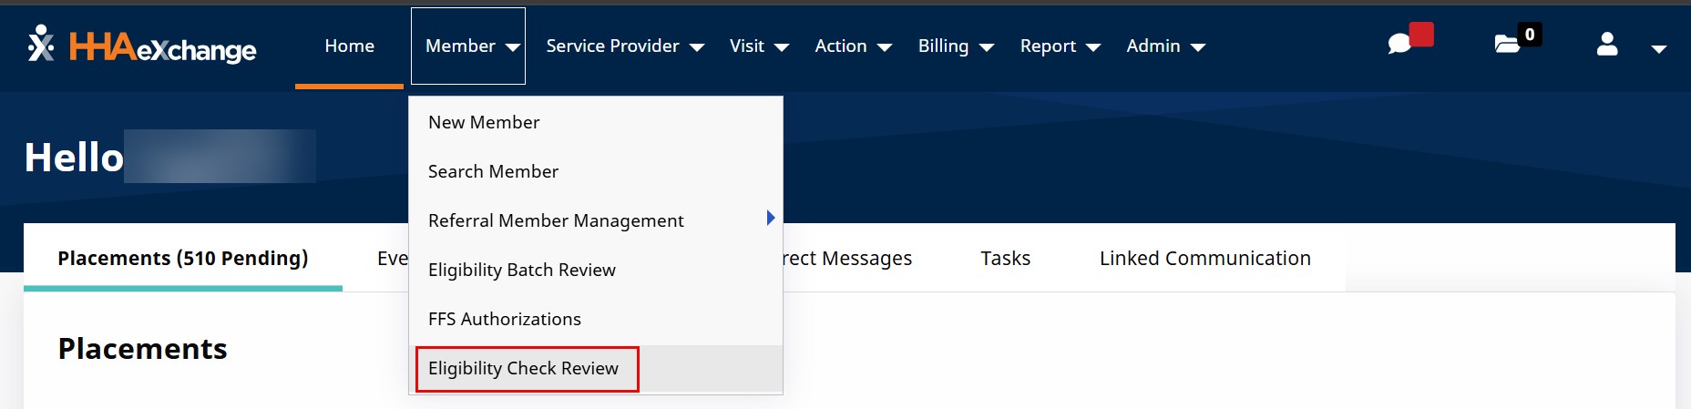Select New Member from menu
Screen dimensions: 1691x409
[x=484, y=122]
